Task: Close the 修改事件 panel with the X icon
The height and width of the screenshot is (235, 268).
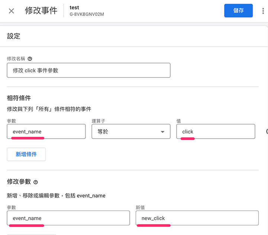Action: (x=12, y=11)
